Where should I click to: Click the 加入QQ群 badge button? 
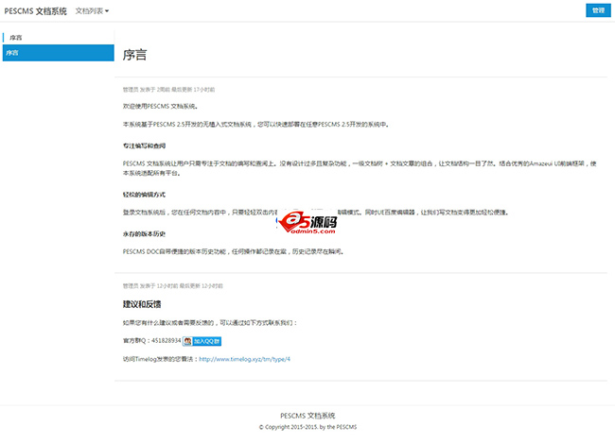coord(202,341)
